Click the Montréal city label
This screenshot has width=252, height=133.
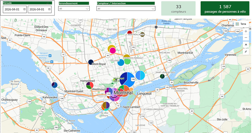(x=123, y=93)
